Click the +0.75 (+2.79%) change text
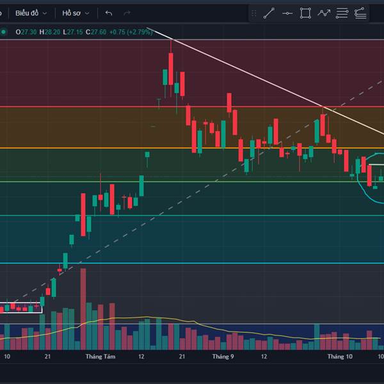Viewport: 384px width, 384px height. (131, 32)
